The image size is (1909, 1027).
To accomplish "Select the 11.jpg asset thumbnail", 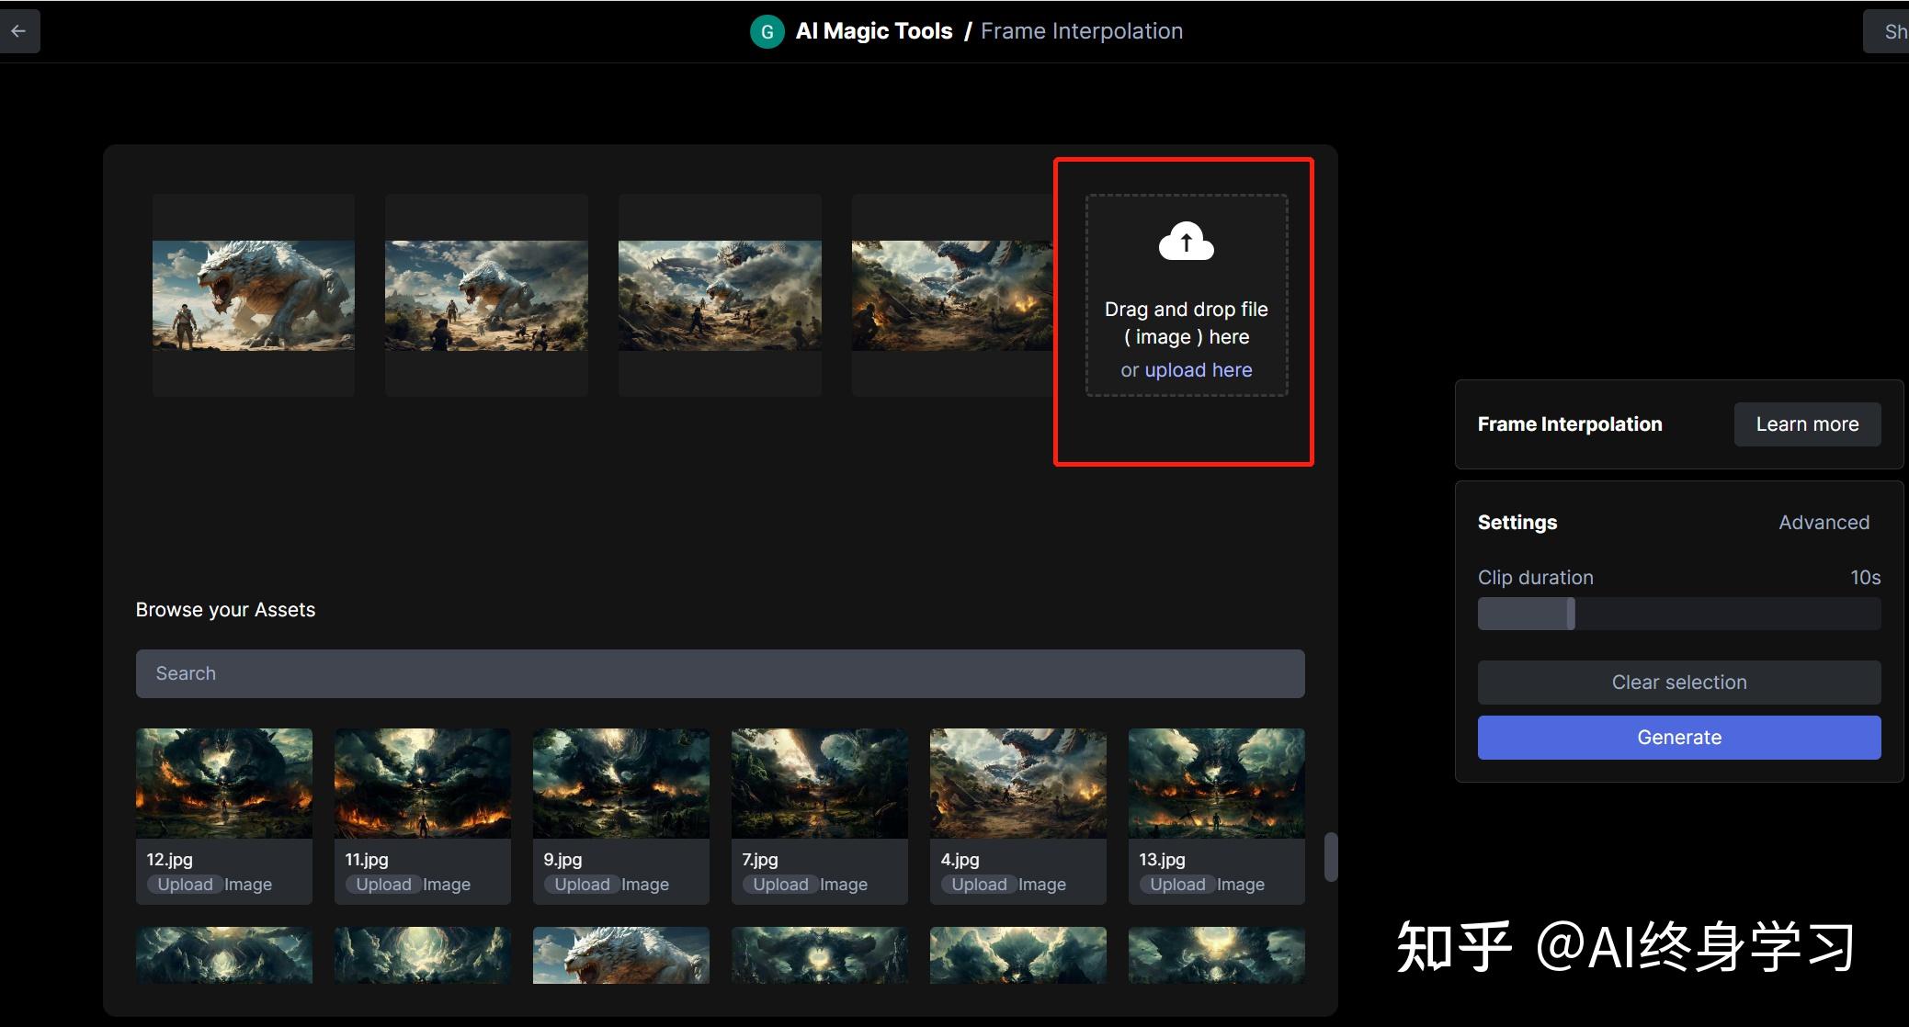I will click(x=423, y=784).
